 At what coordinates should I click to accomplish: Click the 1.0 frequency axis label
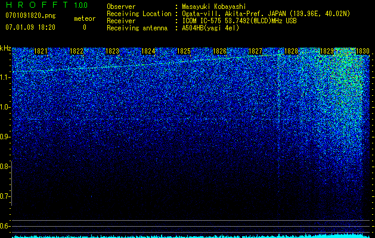(5, 107)
